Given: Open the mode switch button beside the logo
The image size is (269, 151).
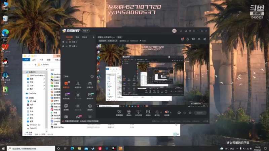Looking at the screenshot, I should (x=86, y=31).
